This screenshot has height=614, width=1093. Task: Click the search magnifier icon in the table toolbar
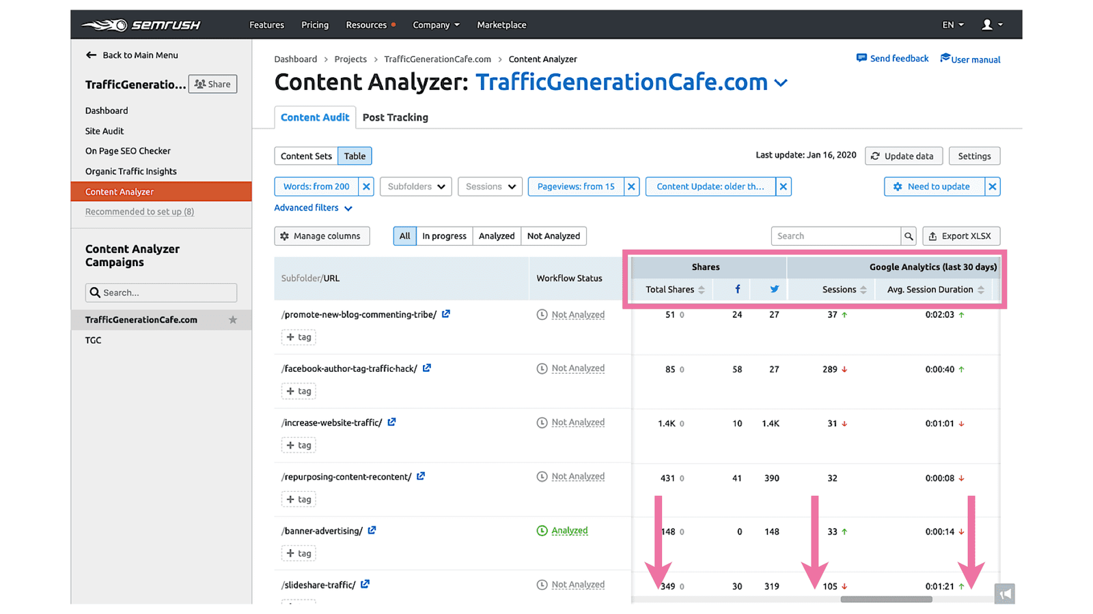[x=909, y=235]
